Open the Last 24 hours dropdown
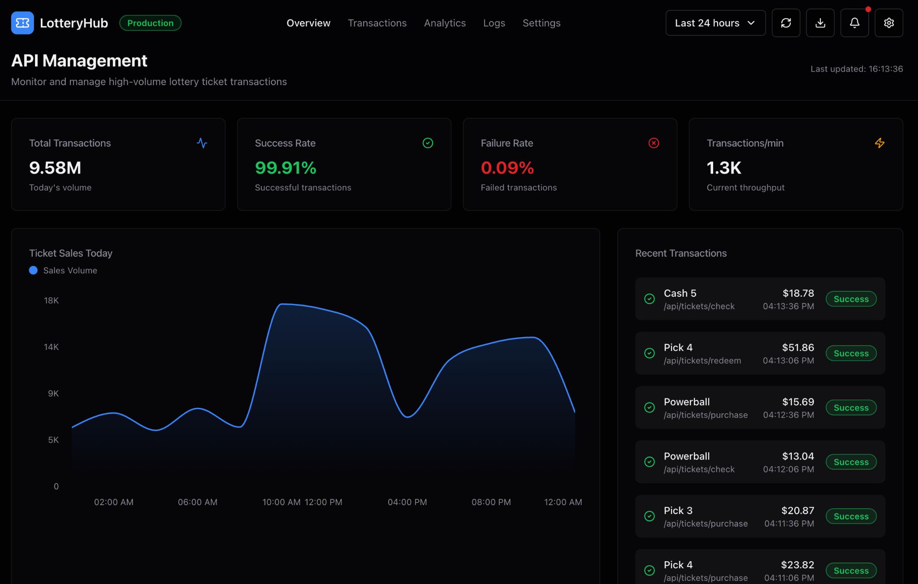Image resolution: width=918 pixels, height=584 pixels. point(715,23)
